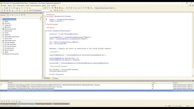The width and height of the screenshot is (194, 109).
Task: Open the search text combo dropdown arrow
Action: pos(44,8)
